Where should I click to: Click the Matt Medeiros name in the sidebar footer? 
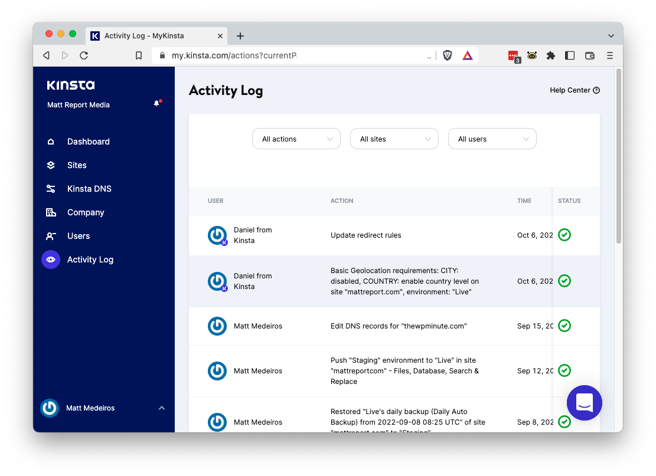pos(90,408)
